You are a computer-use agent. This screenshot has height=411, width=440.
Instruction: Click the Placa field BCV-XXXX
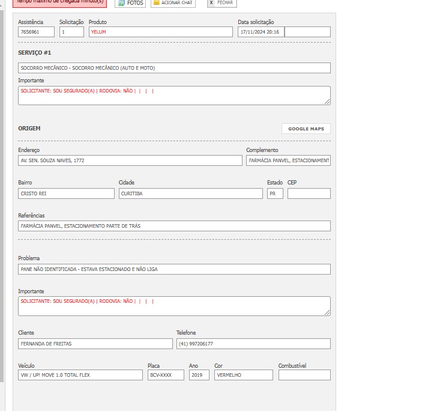pyautogui.click(x=166, y=375)
